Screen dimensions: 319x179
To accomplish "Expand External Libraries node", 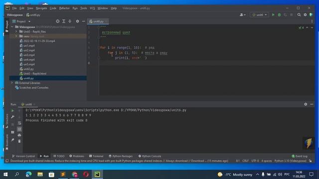I will coord(12,83).
